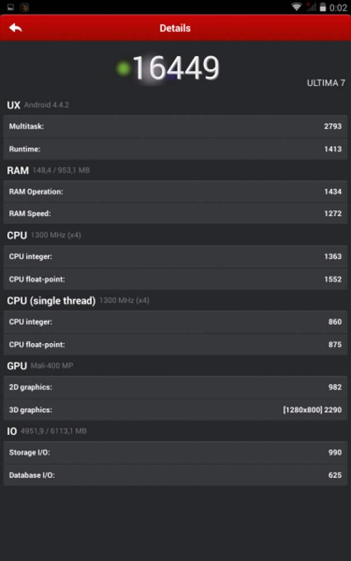Tap the battery status icon
This screenshot has height=561, width=351.
[x=323, y=7]
